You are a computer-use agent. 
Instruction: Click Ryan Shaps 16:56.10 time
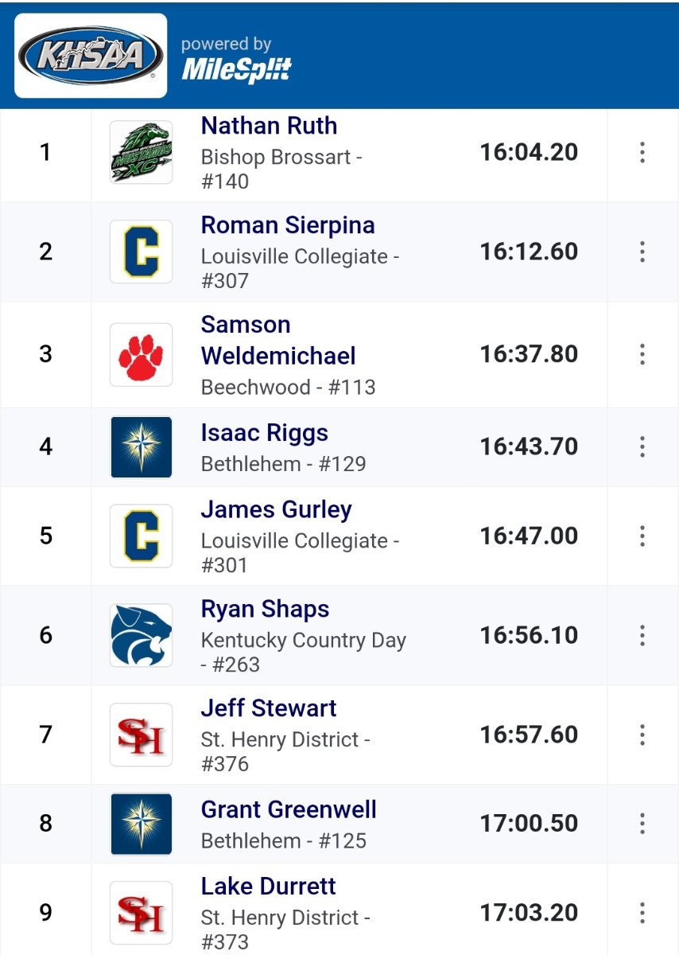[x=529, y=635]
